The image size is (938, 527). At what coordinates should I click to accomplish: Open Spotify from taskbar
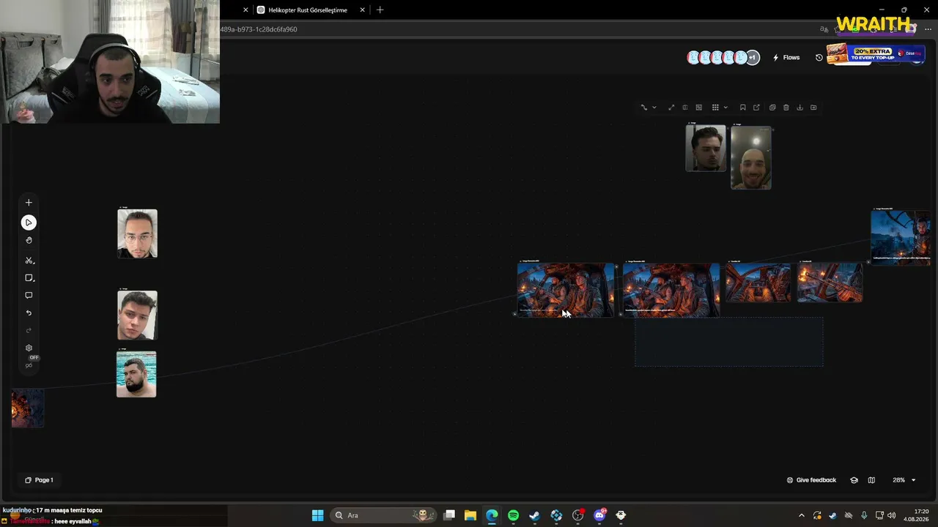pyautogui.click(x=513, y=515)
